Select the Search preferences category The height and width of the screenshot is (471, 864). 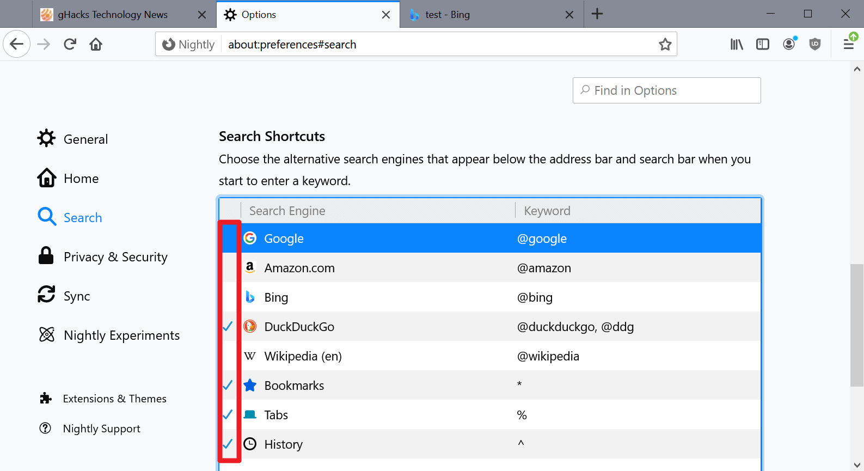[x=70, y=217]
